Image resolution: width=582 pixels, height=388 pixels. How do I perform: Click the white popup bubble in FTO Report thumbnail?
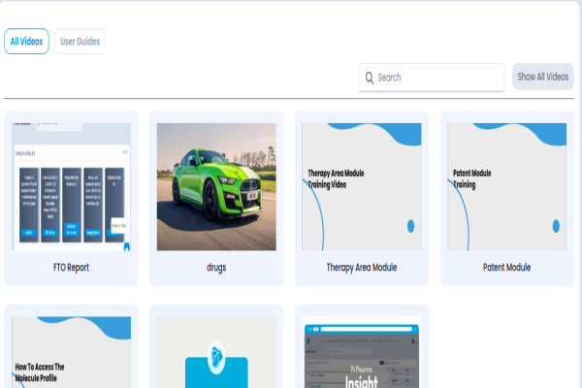click(119, 225)
